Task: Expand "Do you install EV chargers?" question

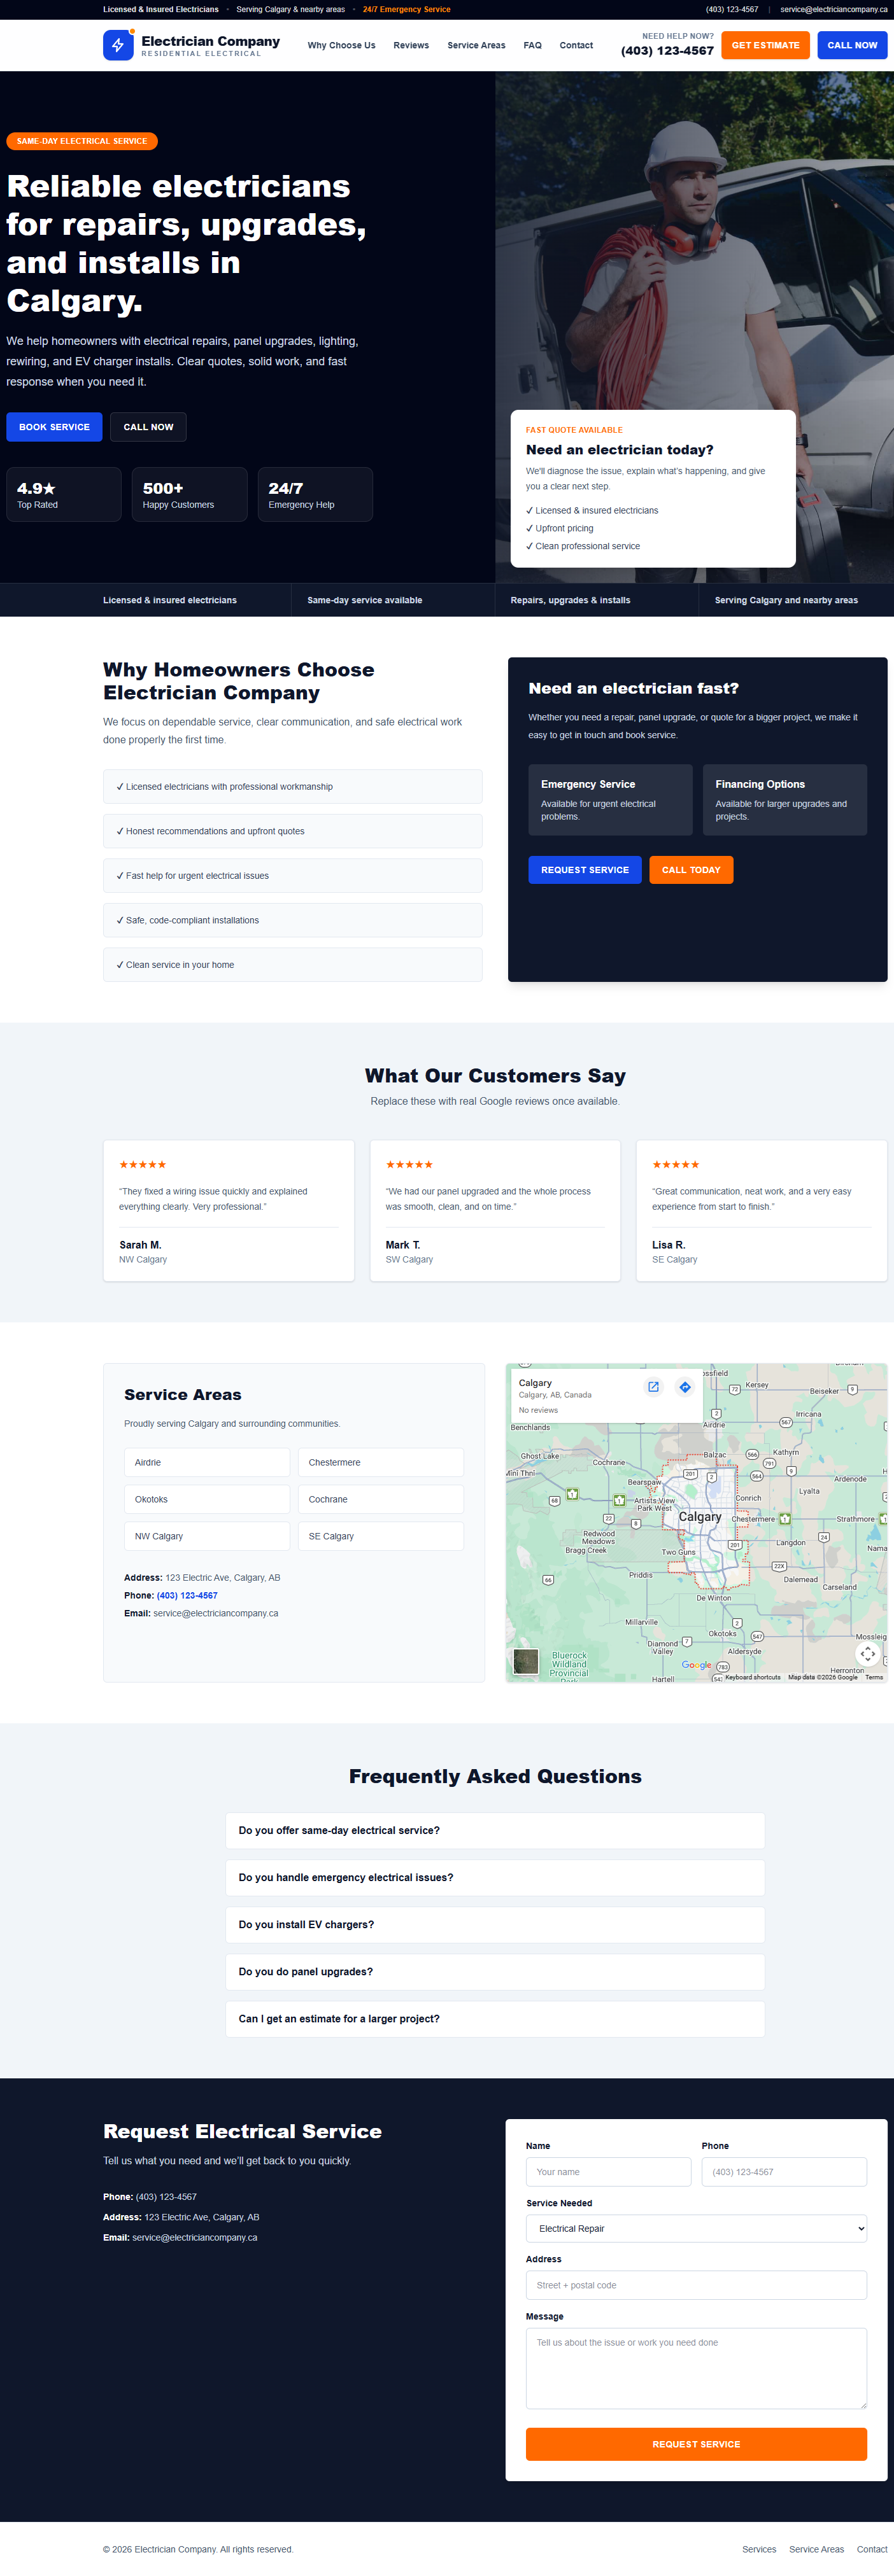Action: click(x=495, y=1925)
